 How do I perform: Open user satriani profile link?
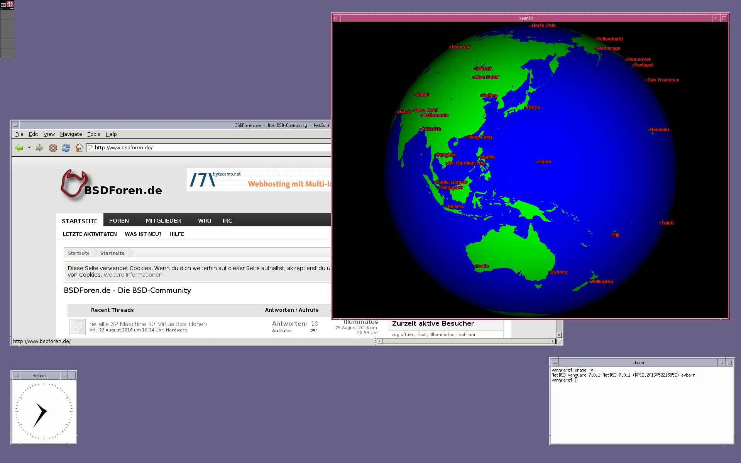tap(467, 335)
